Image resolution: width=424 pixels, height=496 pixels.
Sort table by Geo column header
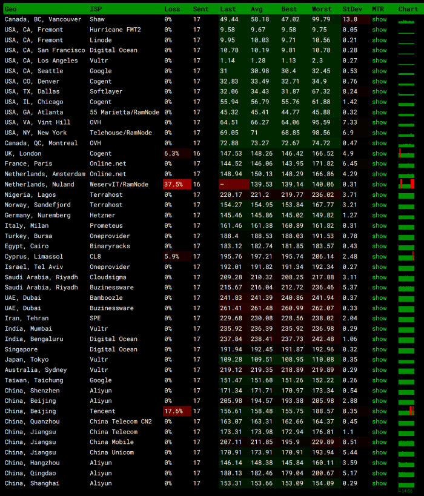click(x=10, y=9)
